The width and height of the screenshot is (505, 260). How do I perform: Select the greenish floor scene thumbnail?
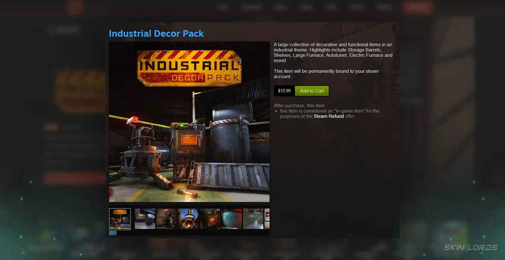pos(253,219)
